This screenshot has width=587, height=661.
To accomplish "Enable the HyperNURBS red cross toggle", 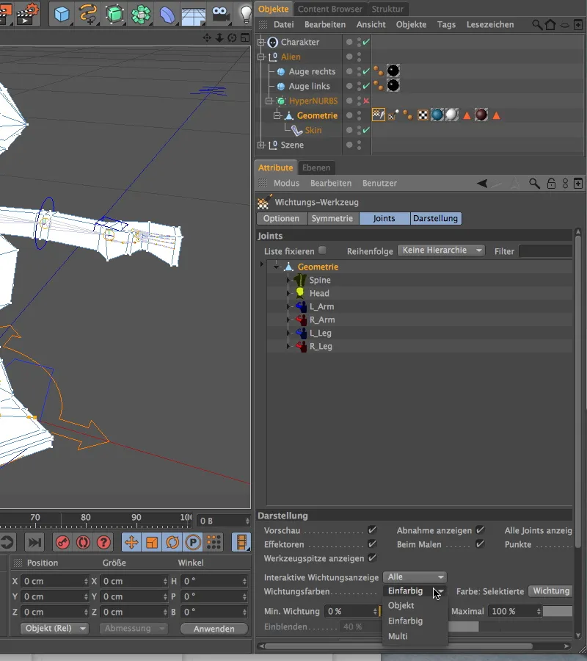I will [x=366, y=101].
